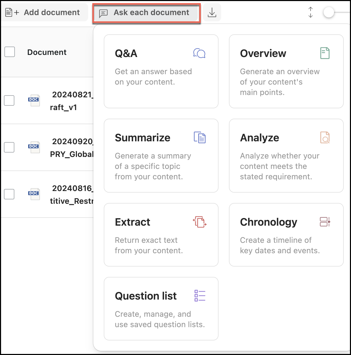
Task: Click the Overview document icon
Action: 325,53
